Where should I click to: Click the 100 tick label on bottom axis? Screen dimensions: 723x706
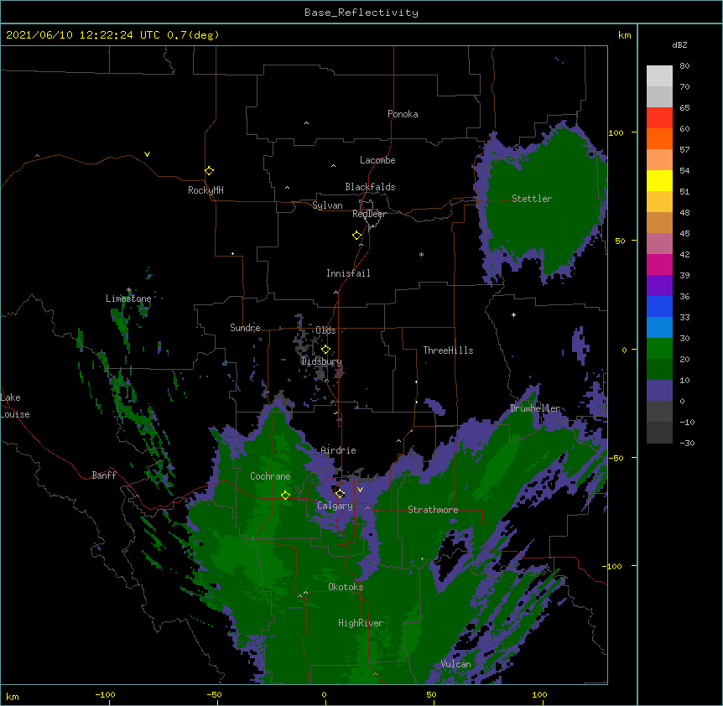click(539, 694)
